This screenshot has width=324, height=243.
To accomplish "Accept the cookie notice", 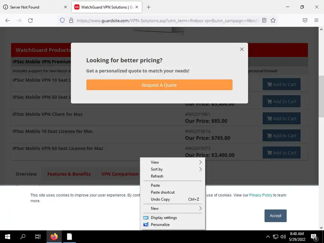I will coord(276,216).
